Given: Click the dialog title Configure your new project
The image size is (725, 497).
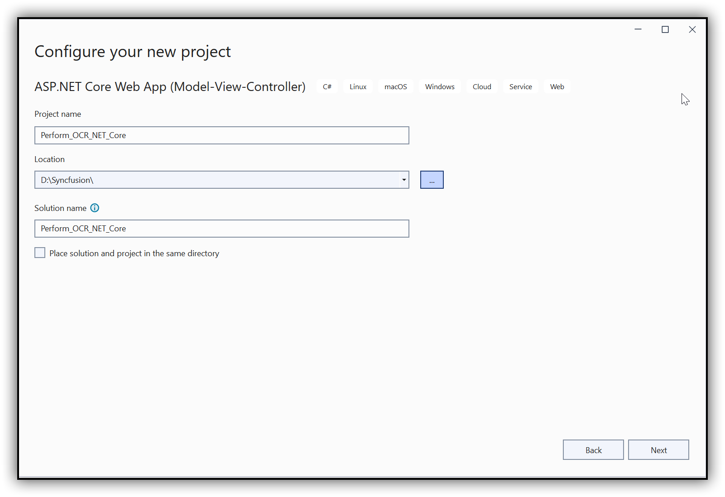Looking at the screenshot, I should tap(132, 52).
